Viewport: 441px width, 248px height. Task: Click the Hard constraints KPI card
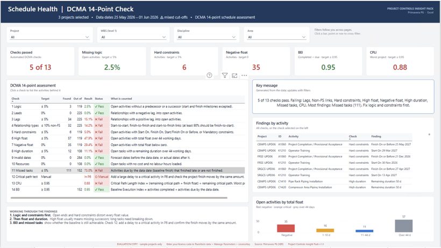[x=184, y=61]
